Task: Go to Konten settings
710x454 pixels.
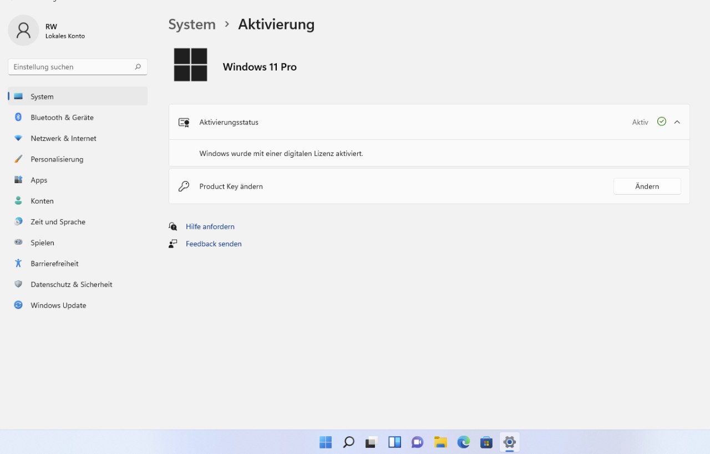Action: (42, 201)
